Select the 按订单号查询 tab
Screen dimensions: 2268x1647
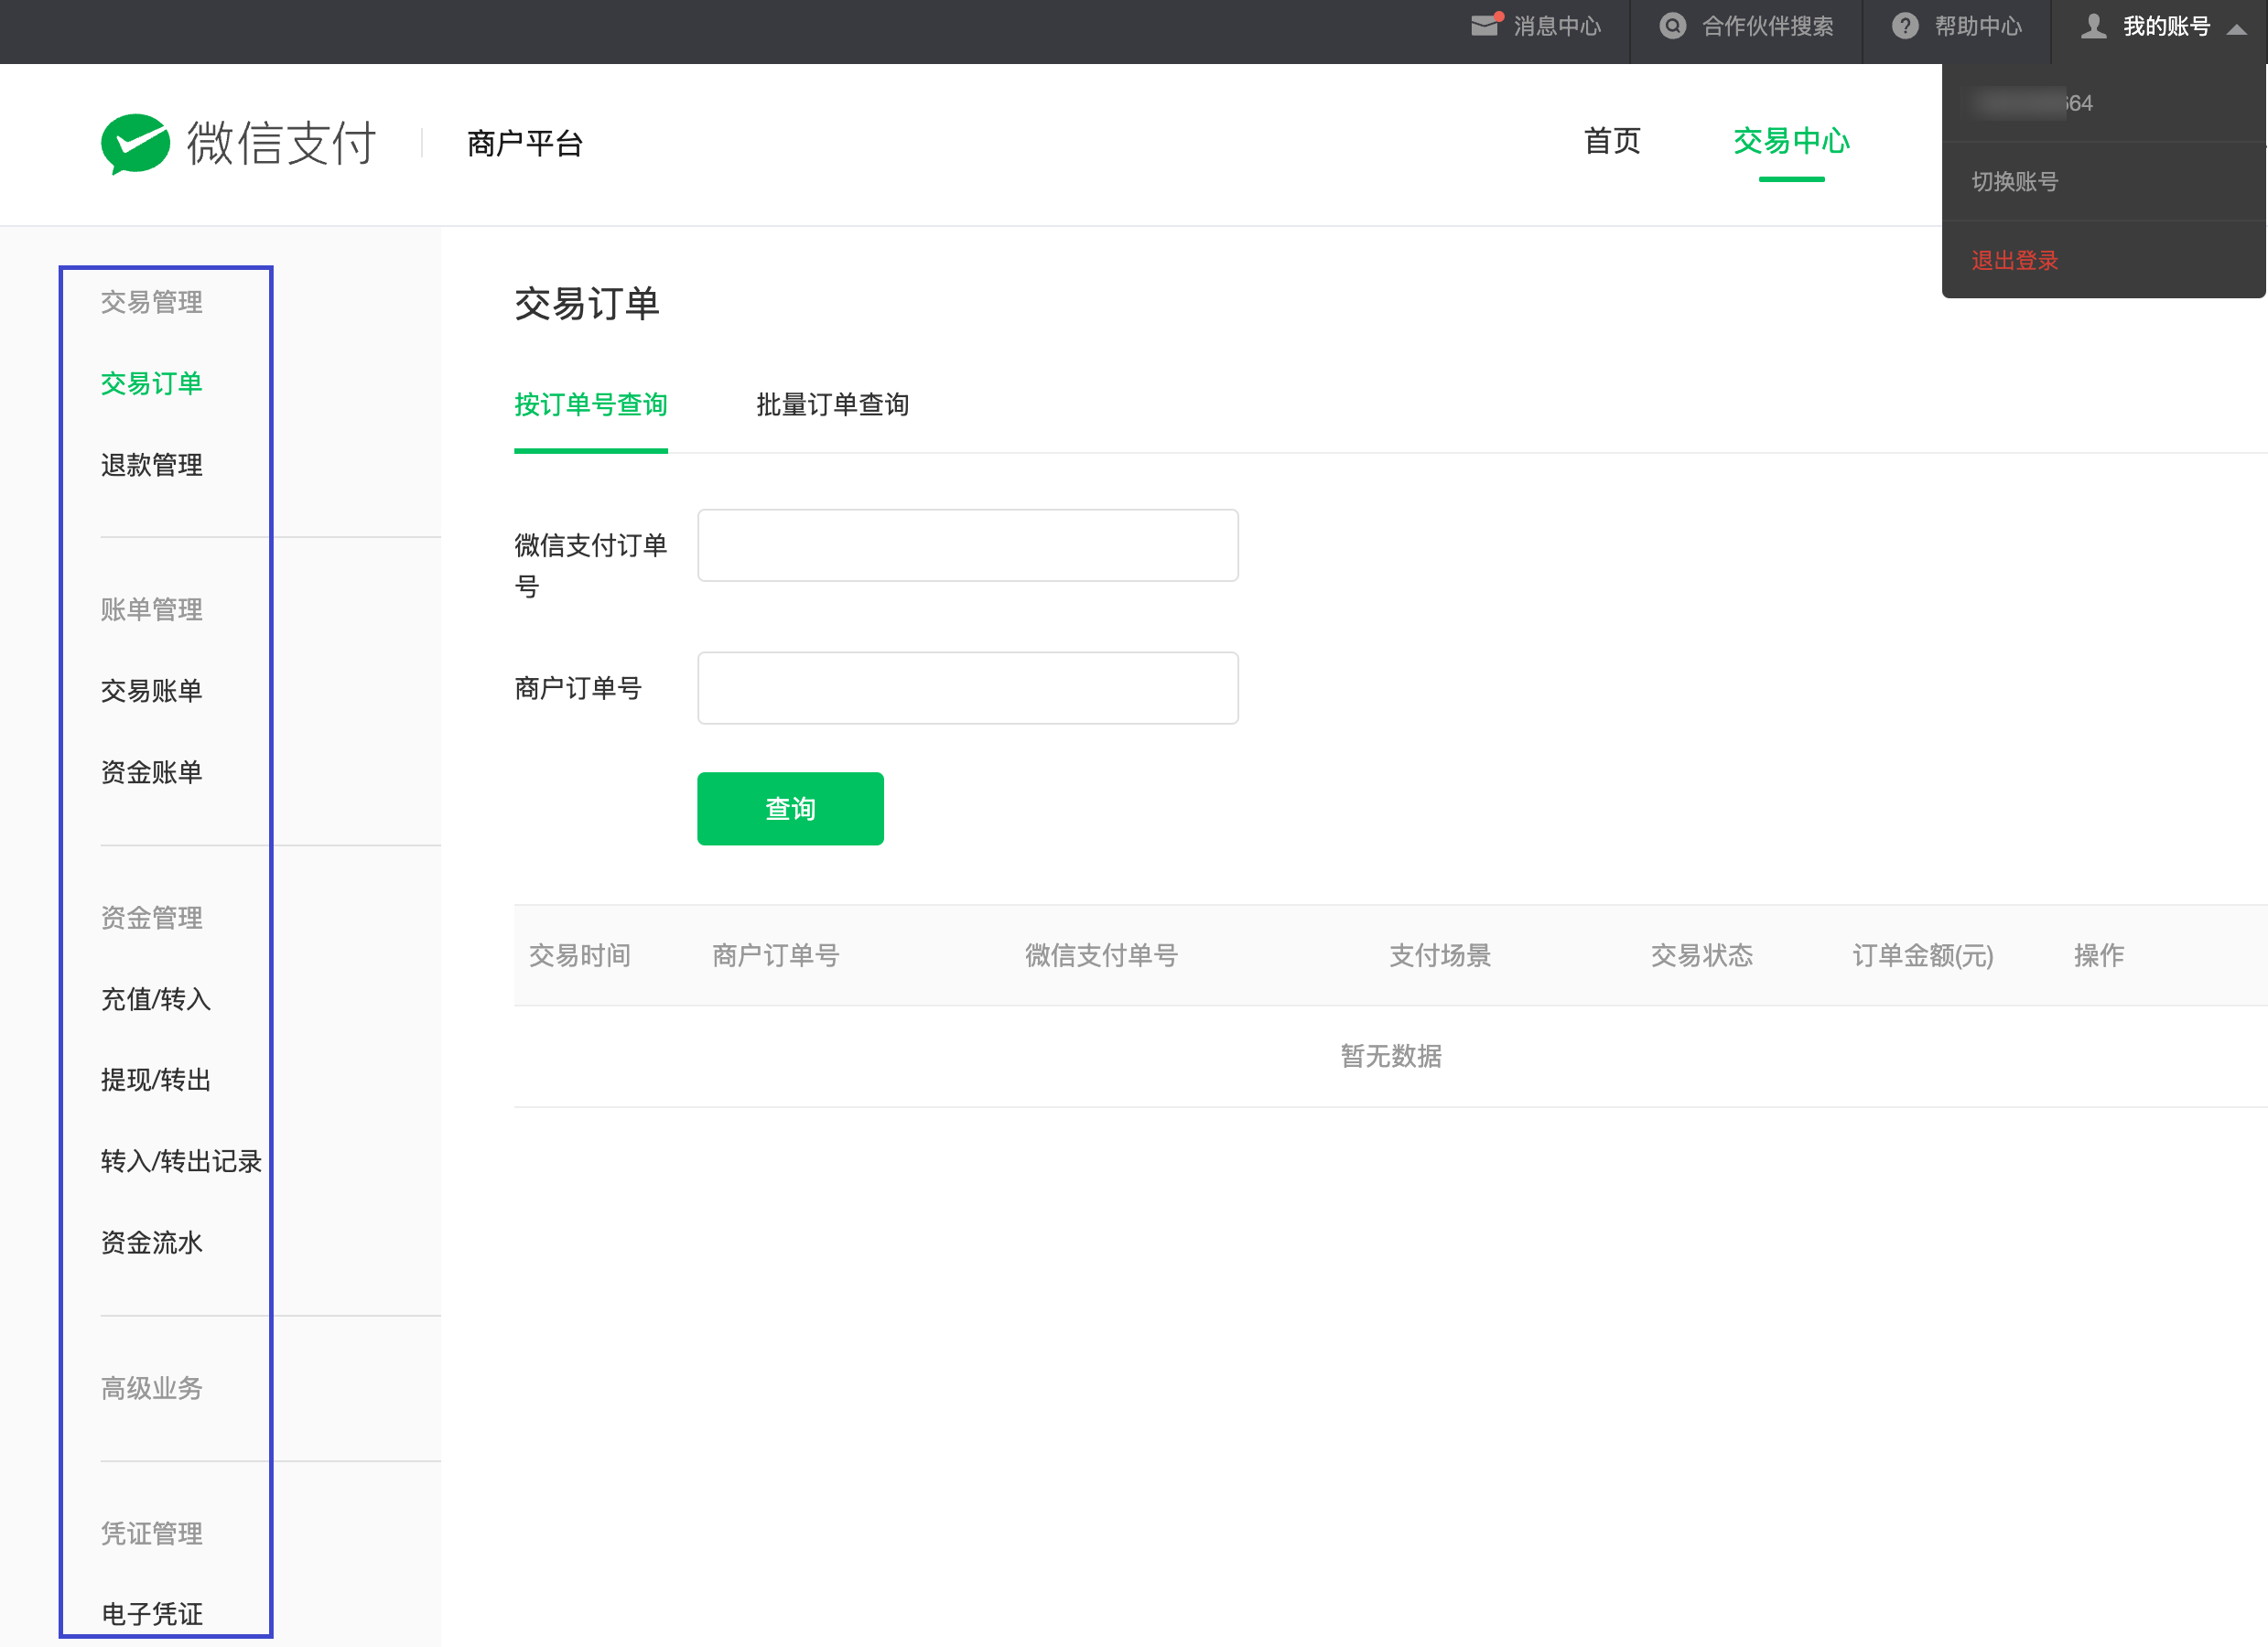click(x=590, y=405)
